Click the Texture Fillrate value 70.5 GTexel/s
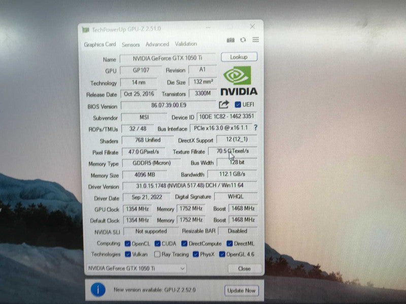This screenshot has width=406, height=304. click(232, 151)
